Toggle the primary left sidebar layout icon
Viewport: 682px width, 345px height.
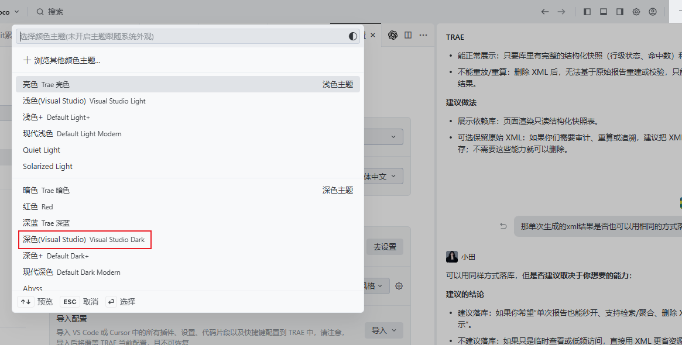pos(587,12)
